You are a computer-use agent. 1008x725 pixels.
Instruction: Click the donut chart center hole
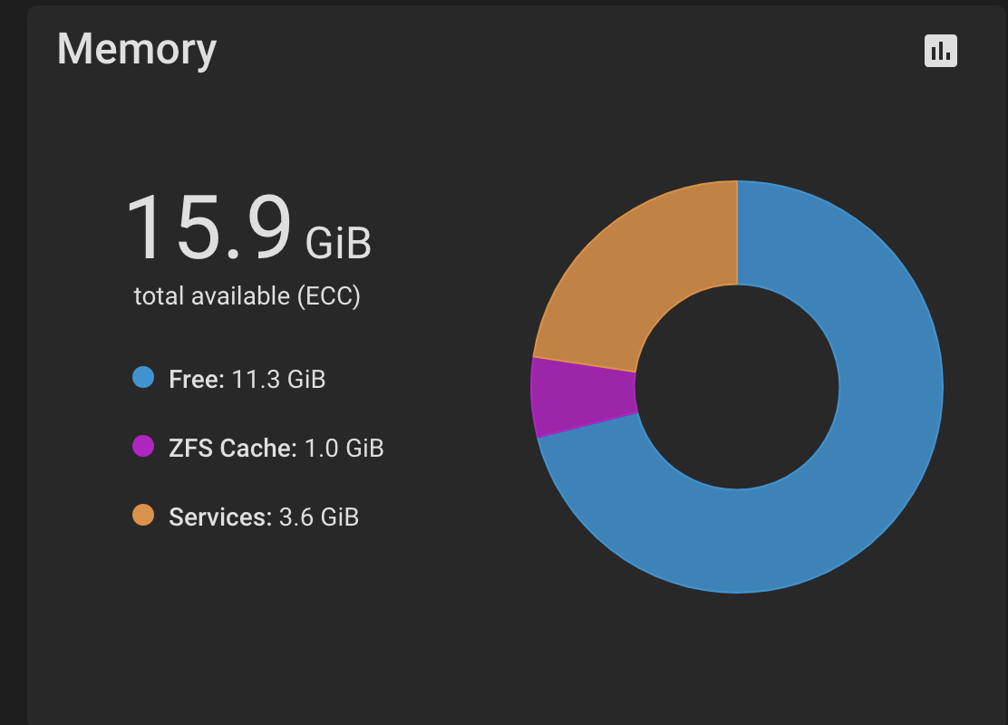point(737,387)
